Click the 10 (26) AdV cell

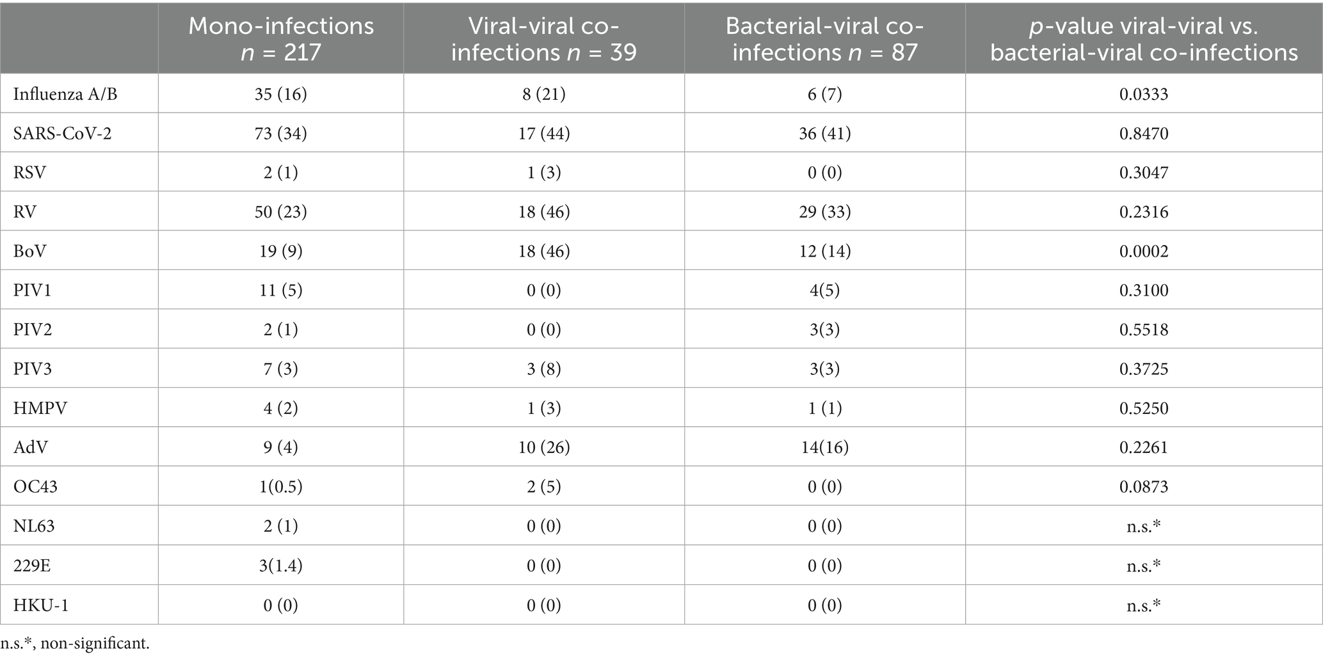(543, 447)
